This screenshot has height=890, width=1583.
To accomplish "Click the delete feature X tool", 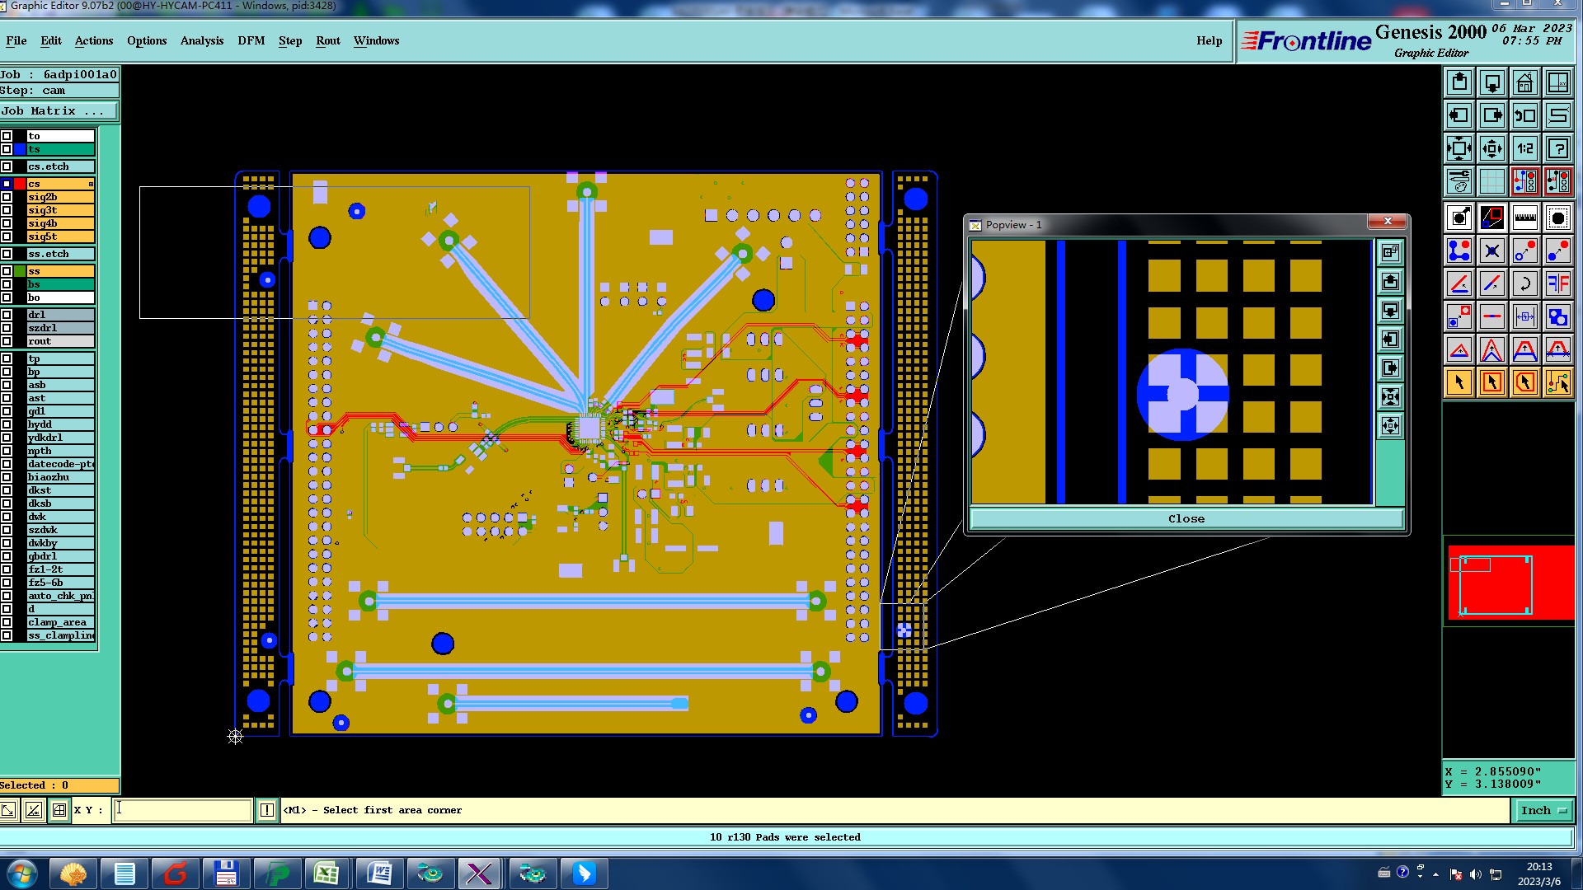I will pyautogui.click(x=1491, y=251).
